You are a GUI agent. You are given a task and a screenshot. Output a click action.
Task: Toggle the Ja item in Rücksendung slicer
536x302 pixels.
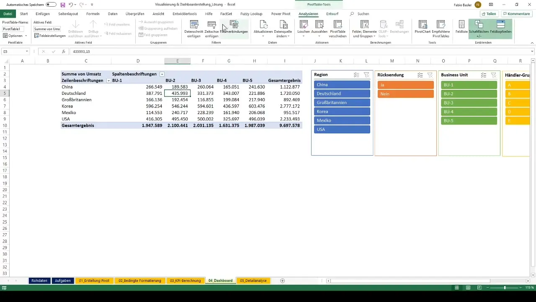click(405, 85)
